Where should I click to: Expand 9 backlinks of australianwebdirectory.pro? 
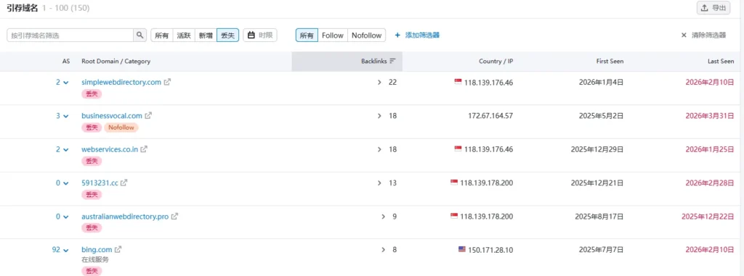pos(384,217)
